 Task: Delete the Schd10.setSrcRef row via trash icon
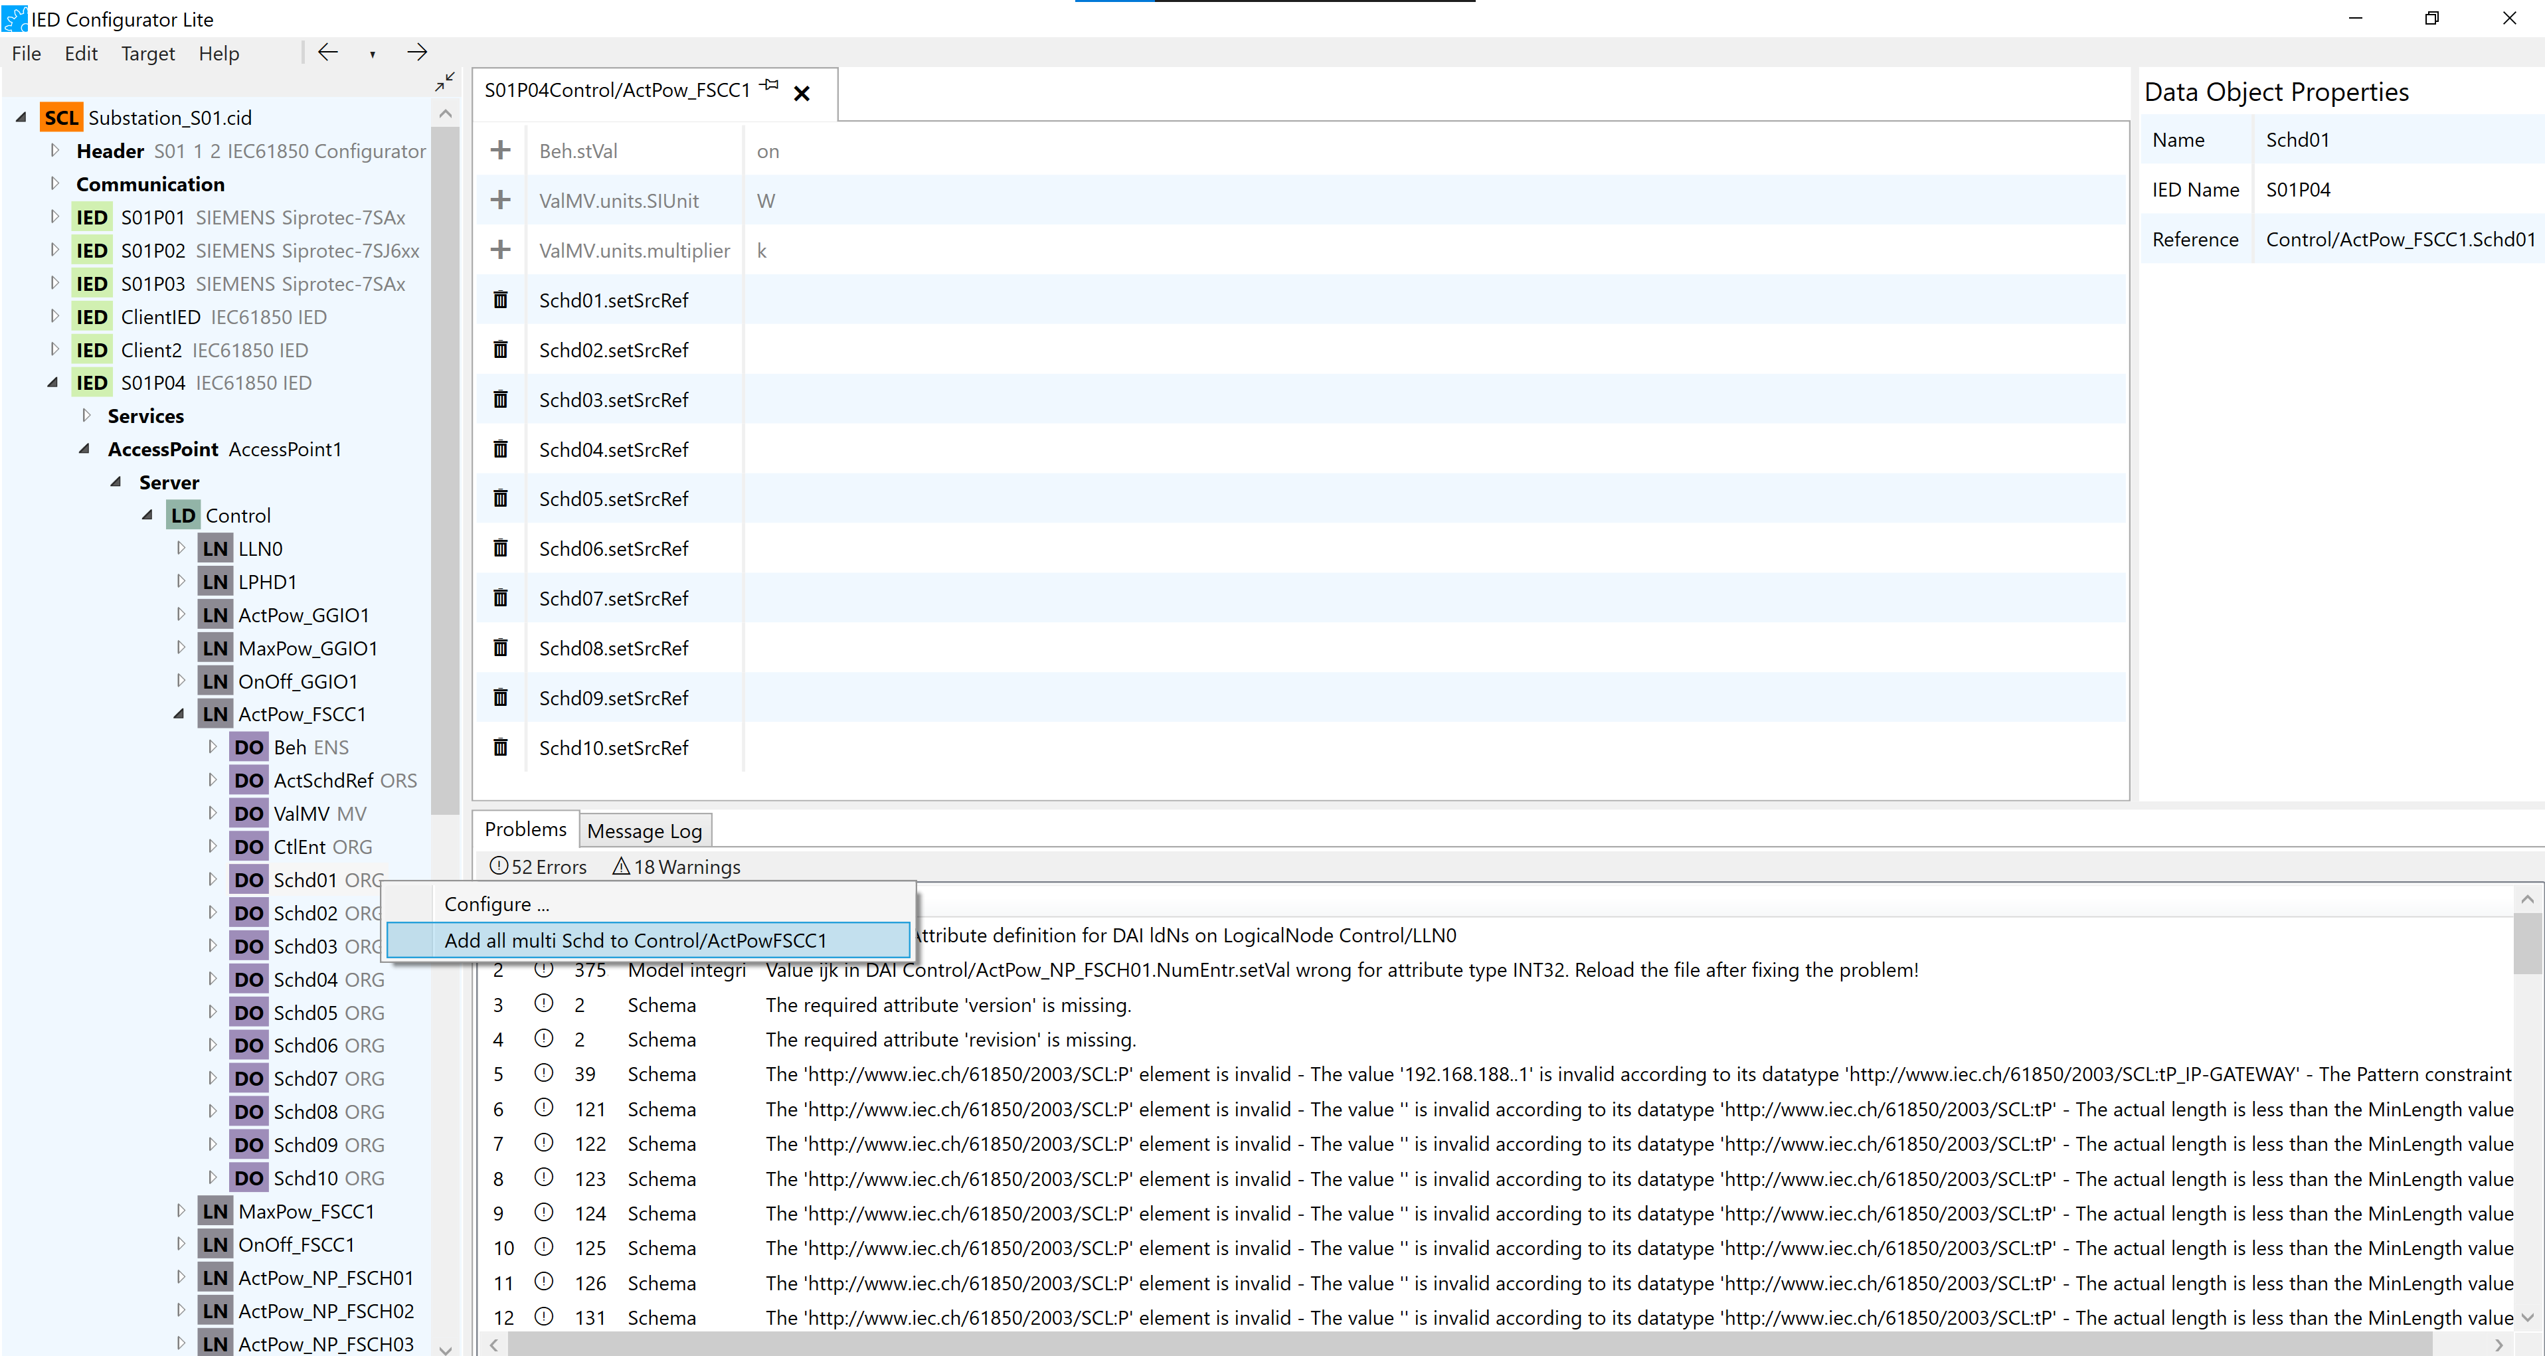500,748
